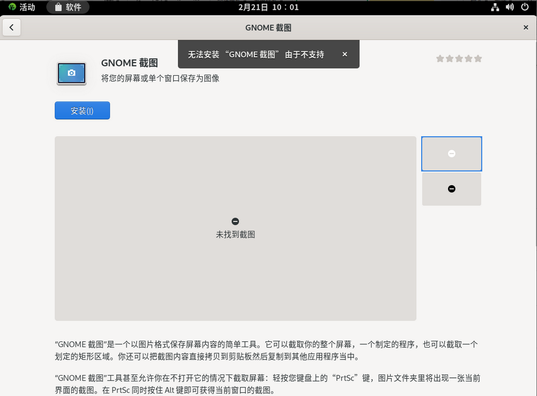This screenshot has width=537, height=396.
Task: Select the second screenshot thumbnail
Action: [451, 189]
